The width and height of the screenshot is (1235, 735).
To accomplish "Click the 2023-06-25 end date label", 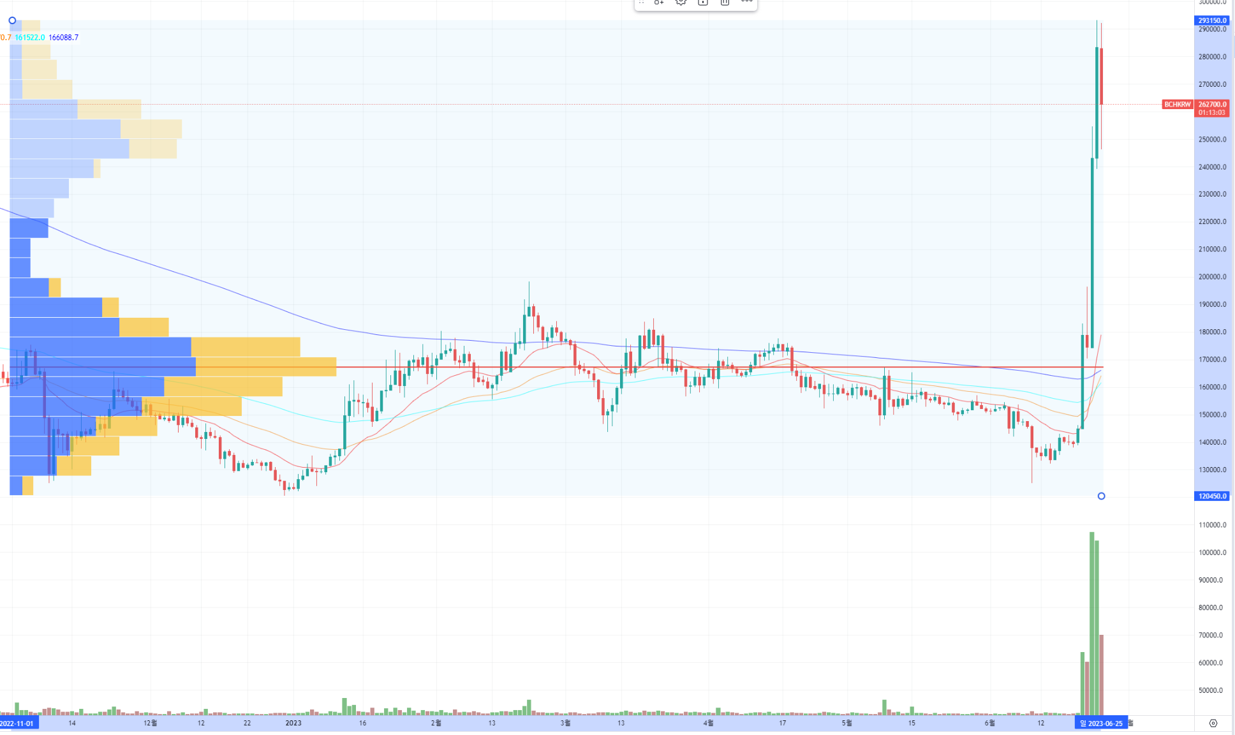I will [1101, 723].
